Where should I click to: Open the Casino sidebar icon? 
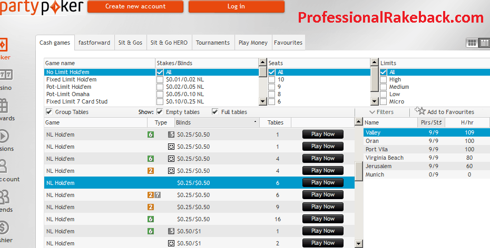click(x=5, y=75)
